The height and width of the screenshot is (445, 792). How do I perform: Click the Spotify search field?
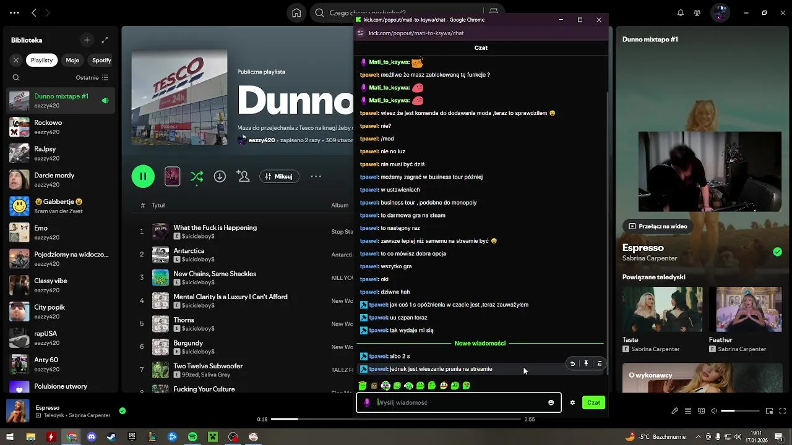(396, 12)
